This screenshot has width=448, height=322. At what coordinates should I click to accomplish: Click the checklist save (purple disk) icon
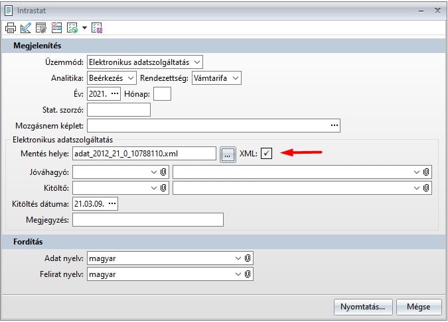[x=97, y=28]
